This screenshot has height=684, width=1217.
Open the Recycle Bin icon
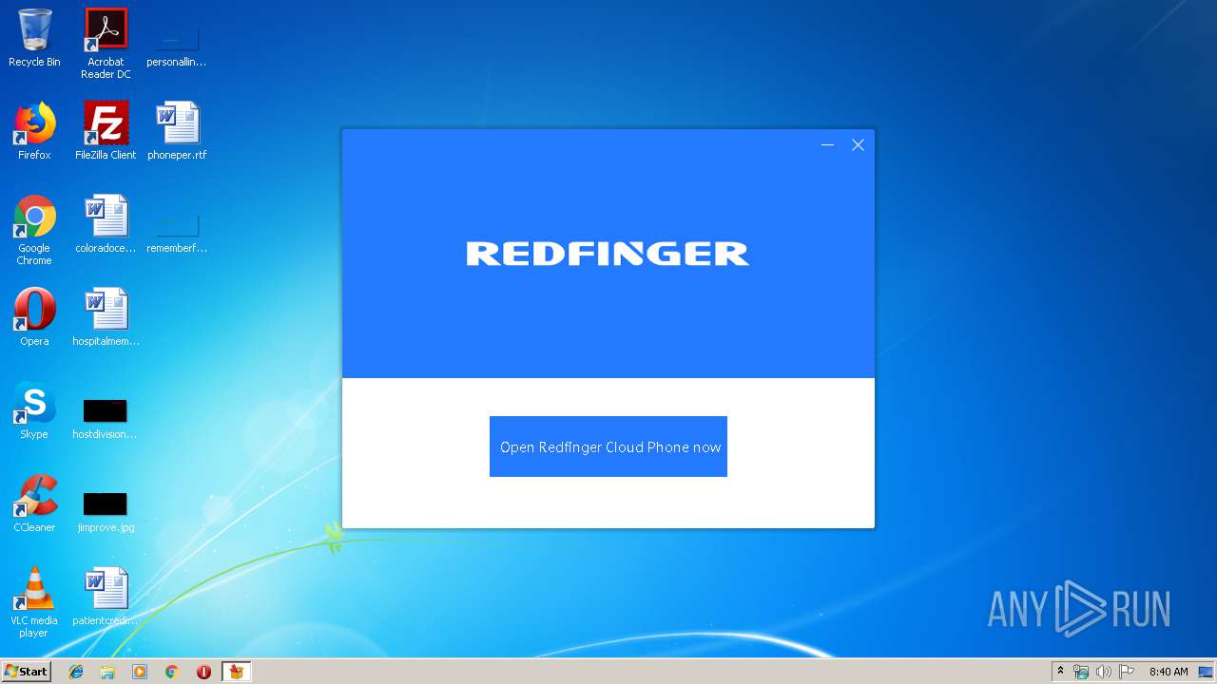[x=34, y=38]
